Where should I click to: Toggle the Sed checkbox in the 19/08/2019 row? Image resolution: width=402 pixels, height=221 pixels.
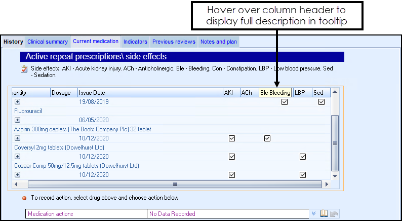(x=321, y=102)
